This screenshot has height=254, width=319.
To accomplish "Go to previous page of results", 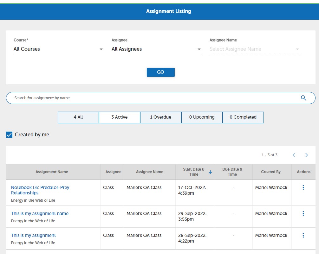I will (x=294, y=155).
